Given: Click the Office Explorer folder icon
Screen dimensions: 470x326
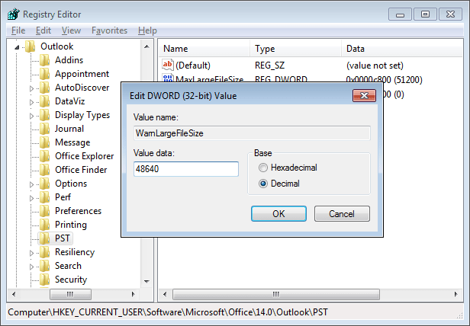Looking at the screenshot, I should (45, 156).
